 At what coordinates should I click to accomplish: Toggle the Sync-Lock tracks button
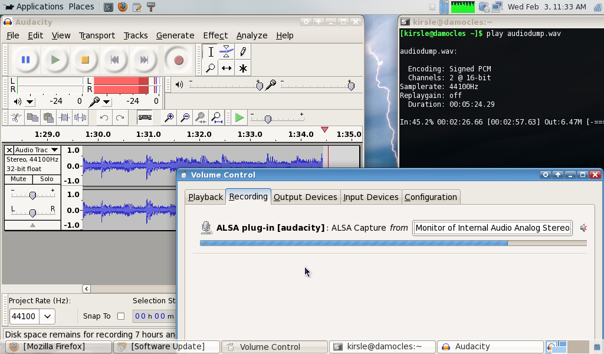click(145, 117)
